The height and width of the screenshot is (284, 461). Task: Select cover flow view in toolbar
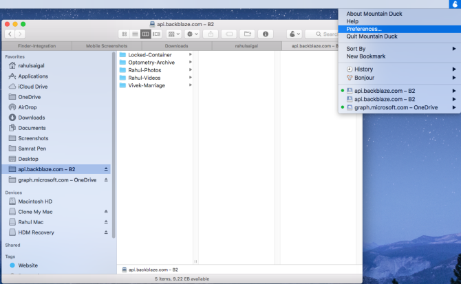click(x=156, y=33)
